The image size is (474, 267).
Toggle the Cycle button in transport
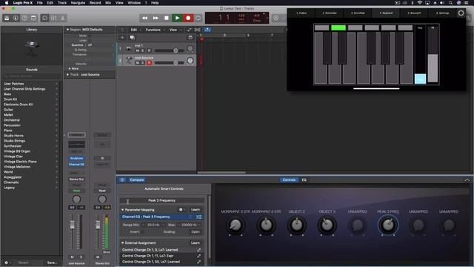click(198, 18)
